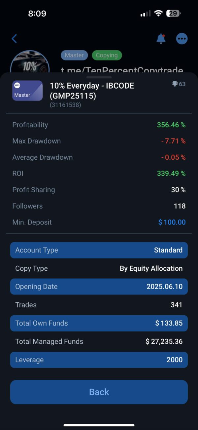
Task: Tap the battery indicator
Action: click(173, 14)
